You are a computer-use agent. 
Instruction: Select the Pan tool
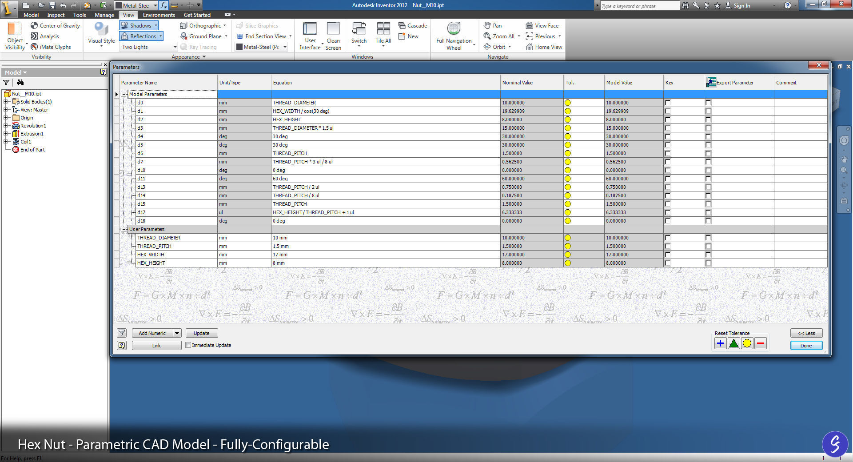[x=493, y=26]
